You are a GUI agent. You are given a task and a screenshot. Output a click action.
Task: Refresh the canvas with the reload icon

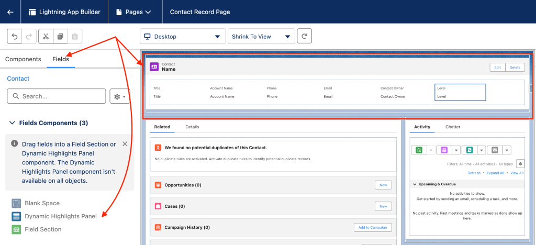(x=304, y=37)
